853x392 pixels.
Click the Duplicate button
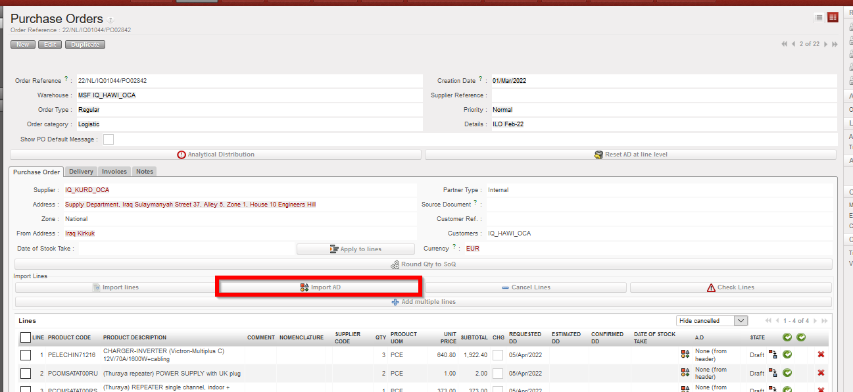pyautogui.click(x=85, y=45)
